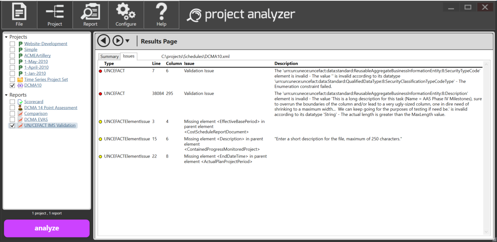
Task: Enable the Website-Development project checkbox
Action: pos(12,44)
